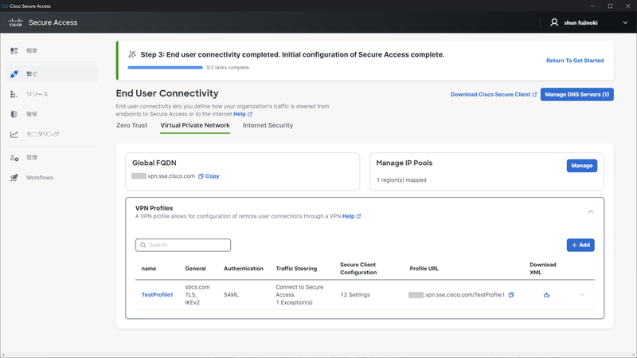Screen dimensions: 637x358
Task: Select the Virtual Private Network tab
Action: point(195,125)
